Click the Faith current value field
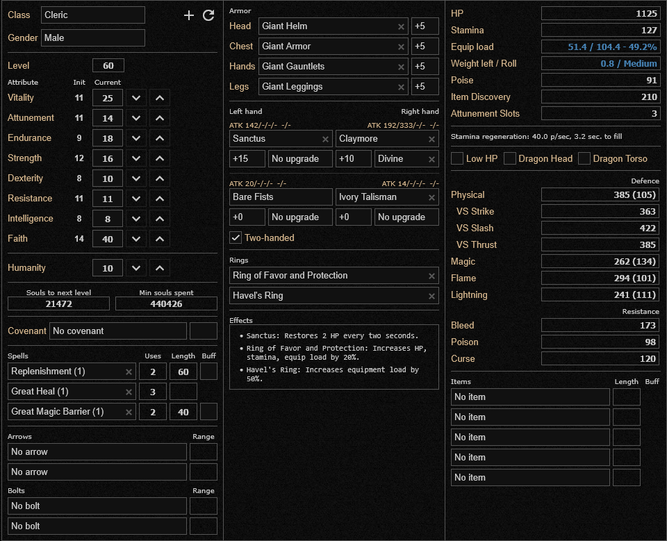 [108, 239]
